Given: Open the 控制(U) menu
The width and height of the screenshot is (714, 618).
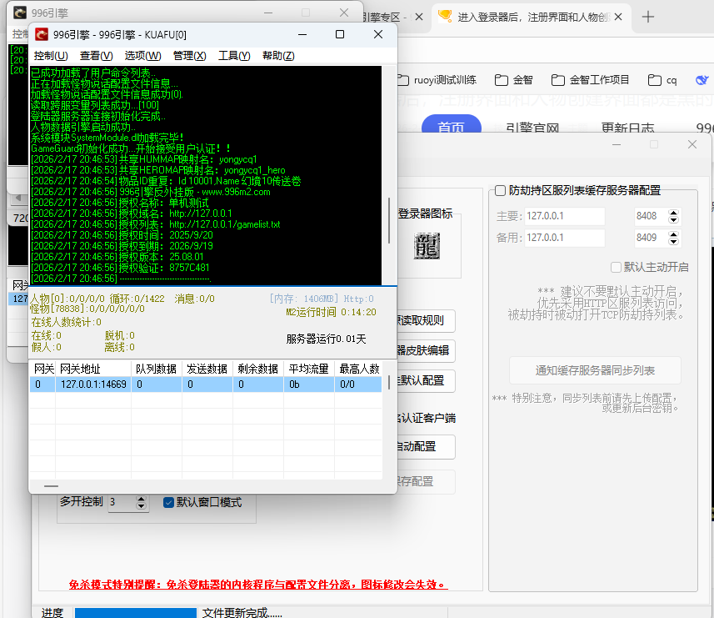Looking at the screenshot, I should pyautogui.click(x=50, y=56).
